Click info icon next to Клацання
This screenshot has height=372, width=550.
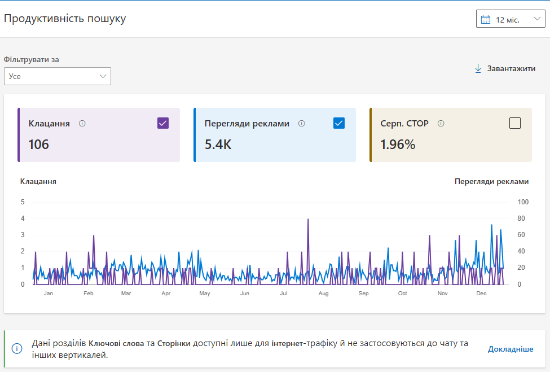pos(82,124)
